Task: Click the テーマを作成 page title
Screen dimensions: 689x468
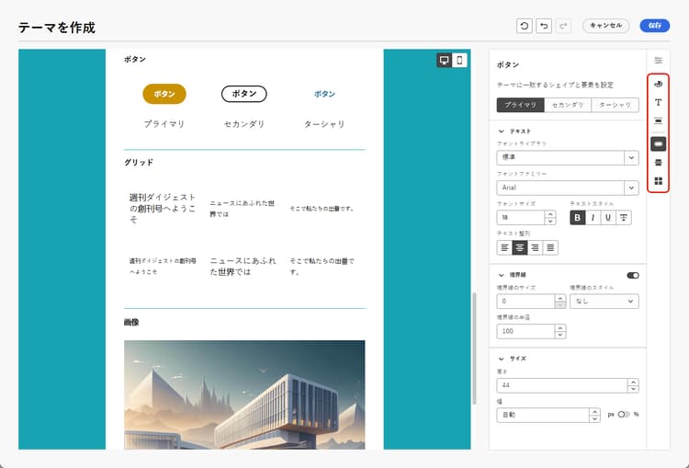Action: 57,28
